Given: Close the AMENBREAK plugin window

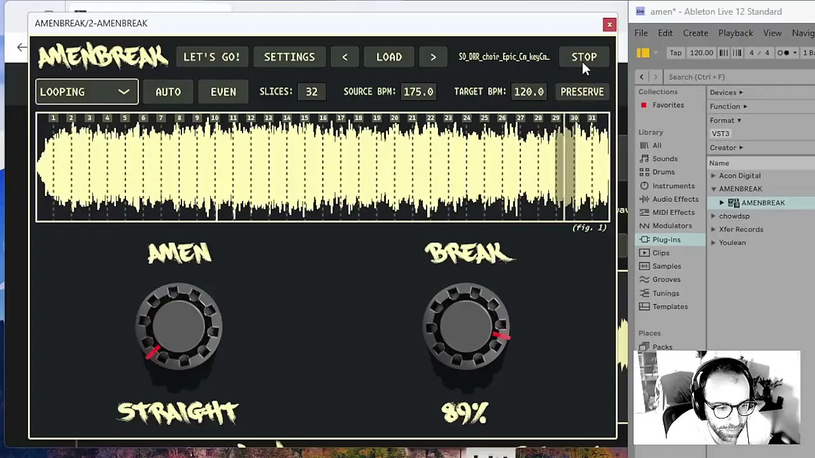Looking at the screenshot, I should tap(609, 25).
